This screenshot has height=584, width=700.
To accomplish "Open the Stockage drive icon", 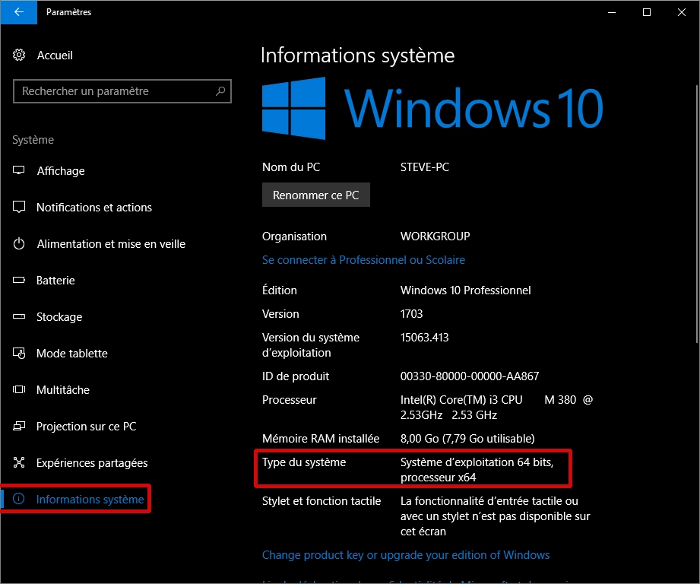I will point(20,317).
